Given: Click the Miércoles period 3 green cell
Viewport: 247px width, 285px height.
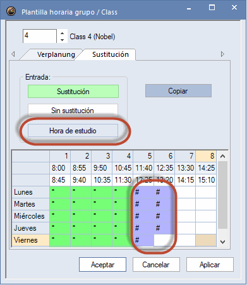Looking at the screenshot, I should 102,216.
